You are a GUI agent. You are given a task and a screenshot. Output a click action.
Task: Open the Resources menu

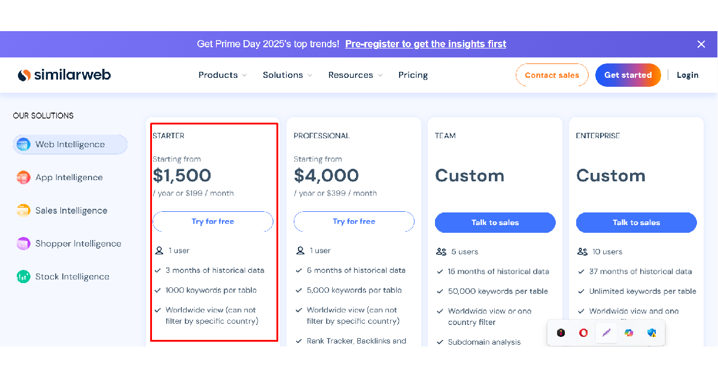[351, 75]
